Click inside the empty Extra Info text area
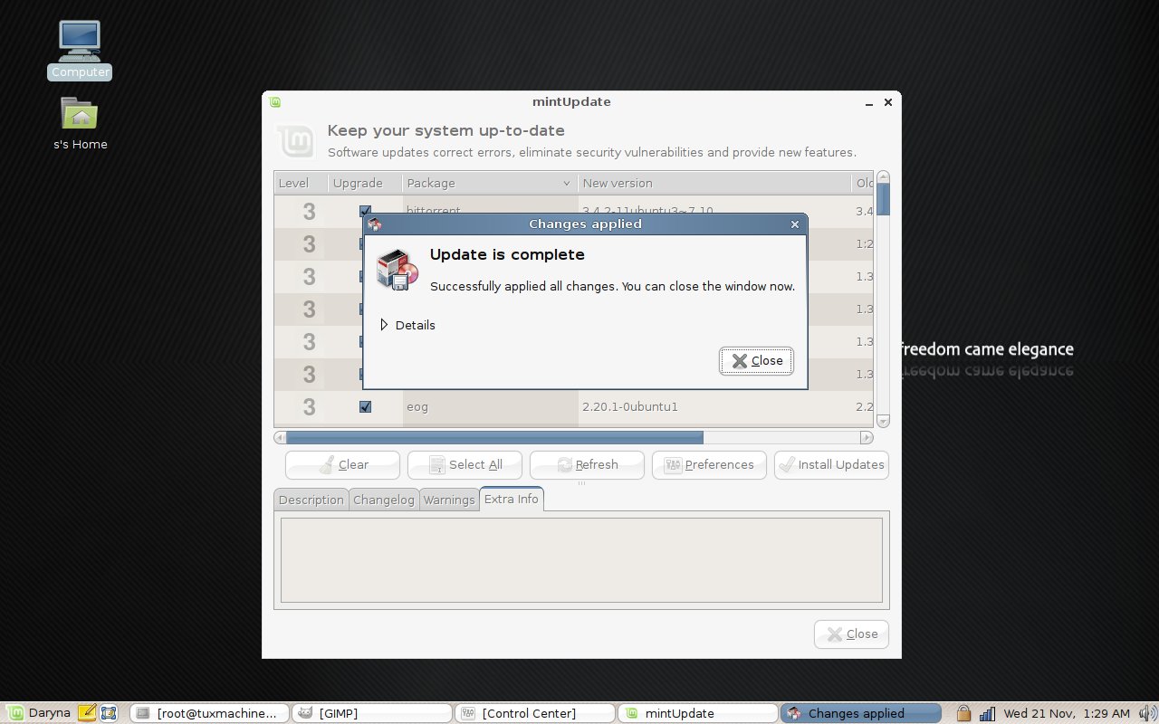This screenshot has height=724, width=1159. coord(581,559)
